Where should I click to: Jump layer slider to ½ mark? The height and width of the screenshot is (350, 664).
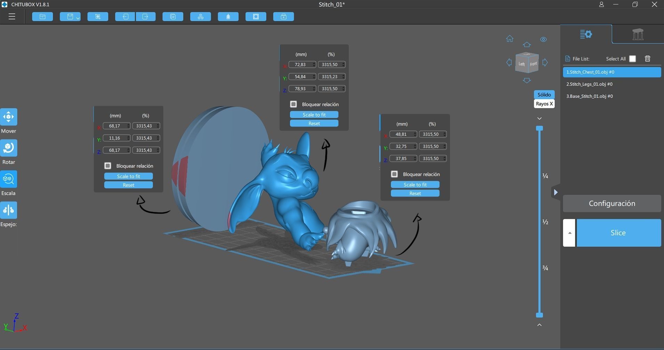[x=545, y=222]
